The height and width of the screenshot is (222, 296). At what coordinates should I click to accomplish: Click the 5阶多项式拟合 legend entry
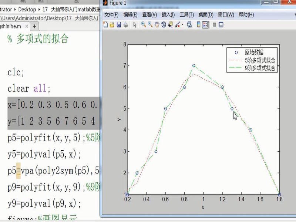(x=260, y=60)
